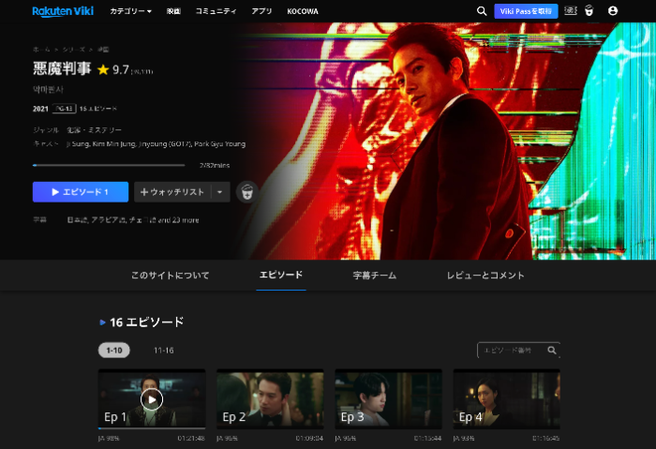Image resolution: width=656 pixels, height=449 pixels.
Task: Click the 2021 year label
Action: pos(40,109)
